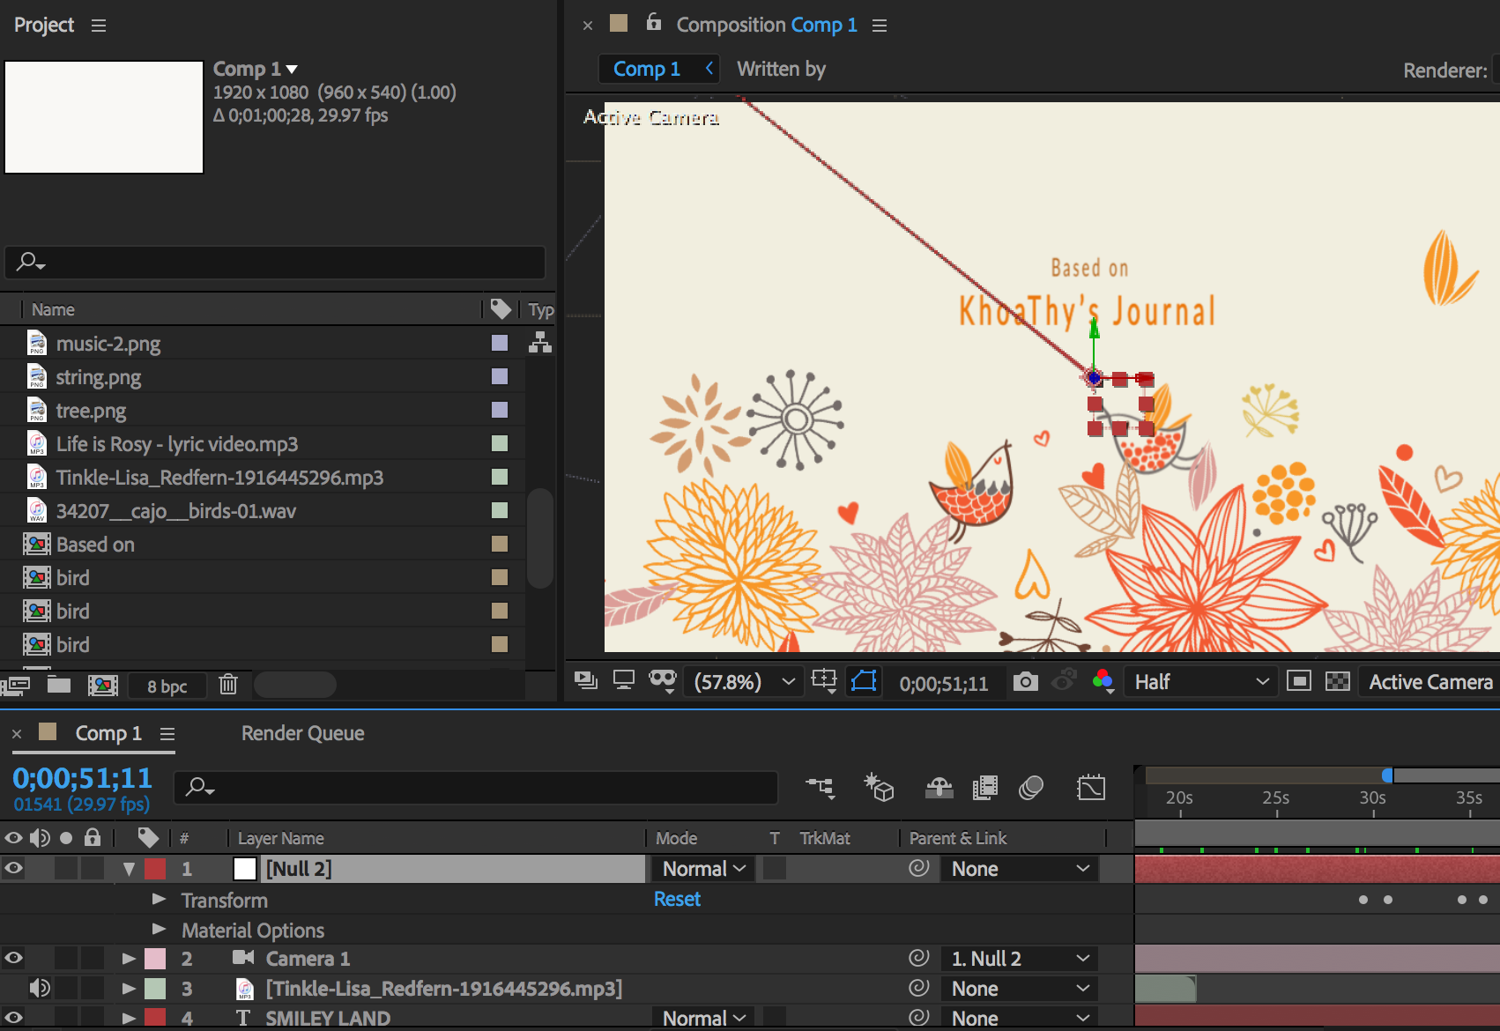This screenshot has height=1031, width=1500.
Task: Click the pick whip for Null 2
Action: (919, 868)
